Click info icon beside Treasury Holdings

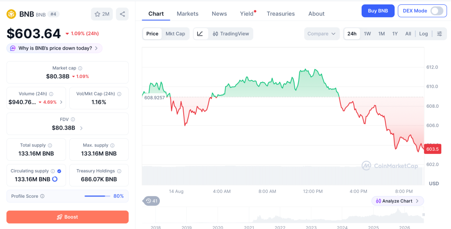(119, 171)
